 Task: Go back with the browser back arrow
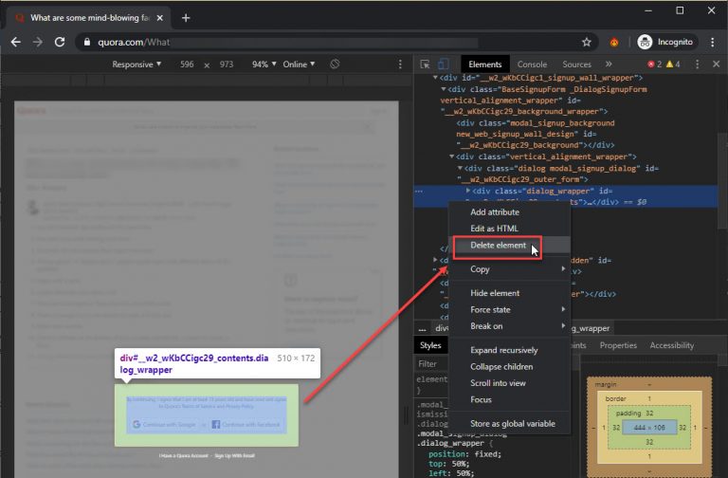click(x=16, y=43)
